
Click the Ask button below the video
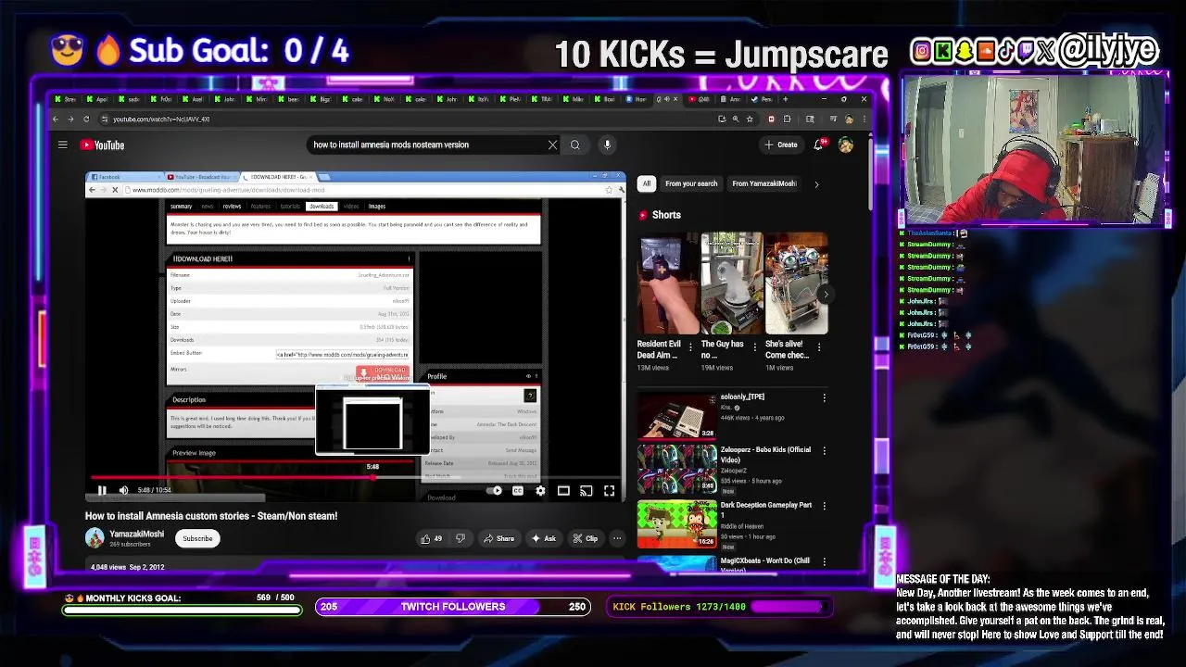(x=544, y=538)
